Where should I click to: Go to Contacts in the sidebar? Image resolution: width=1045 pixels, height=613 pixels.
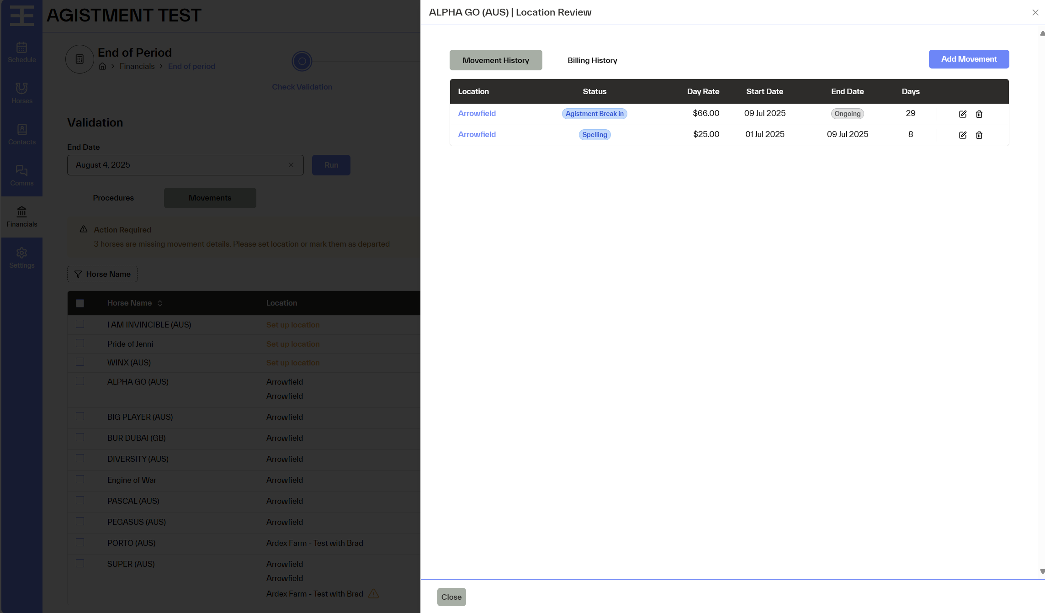[21, 134]
